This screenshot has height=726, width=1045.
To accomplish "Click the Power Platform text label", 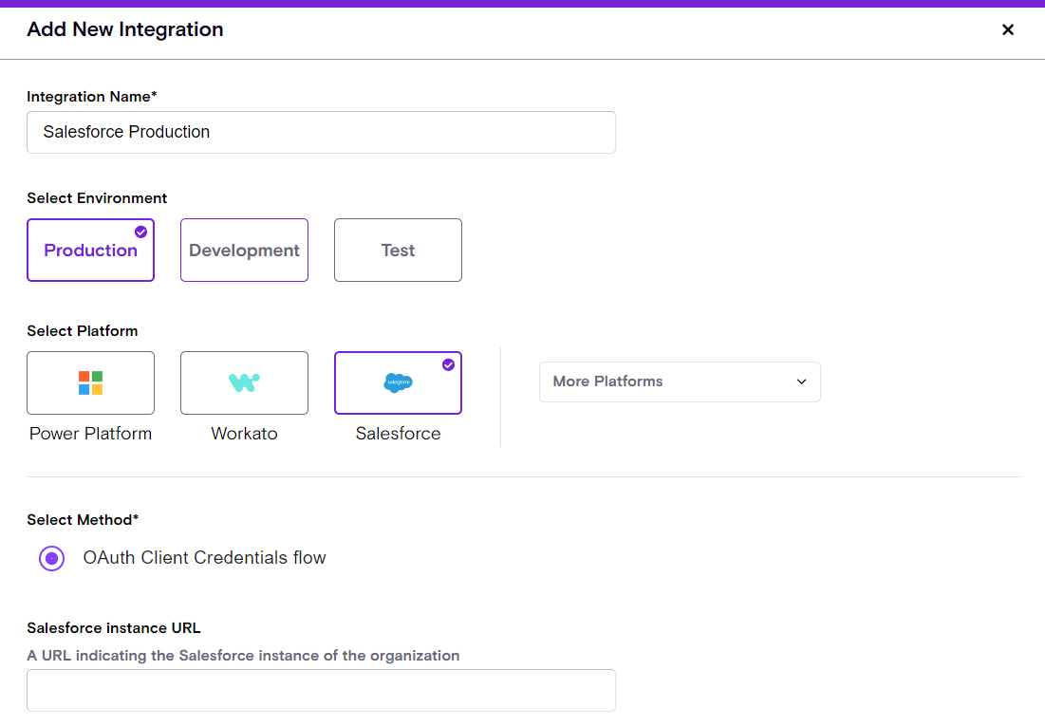I will point(90,434).
